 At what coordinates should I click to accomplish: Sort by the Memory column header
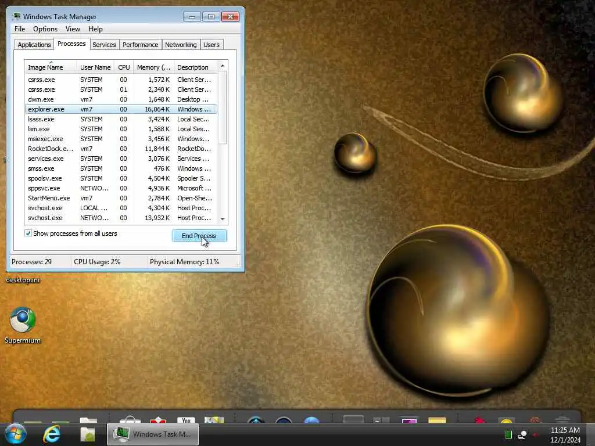coord(153,67)
